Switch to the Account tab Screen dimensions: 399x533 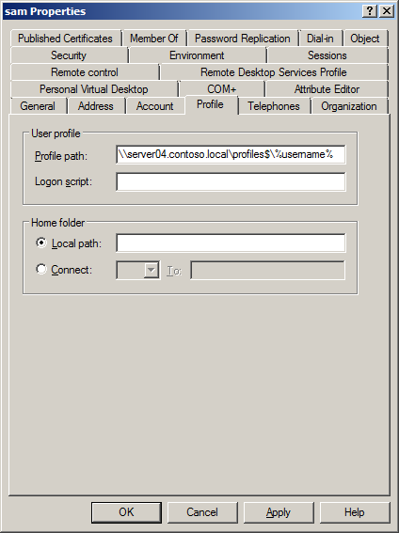click(x=154, y=106)
